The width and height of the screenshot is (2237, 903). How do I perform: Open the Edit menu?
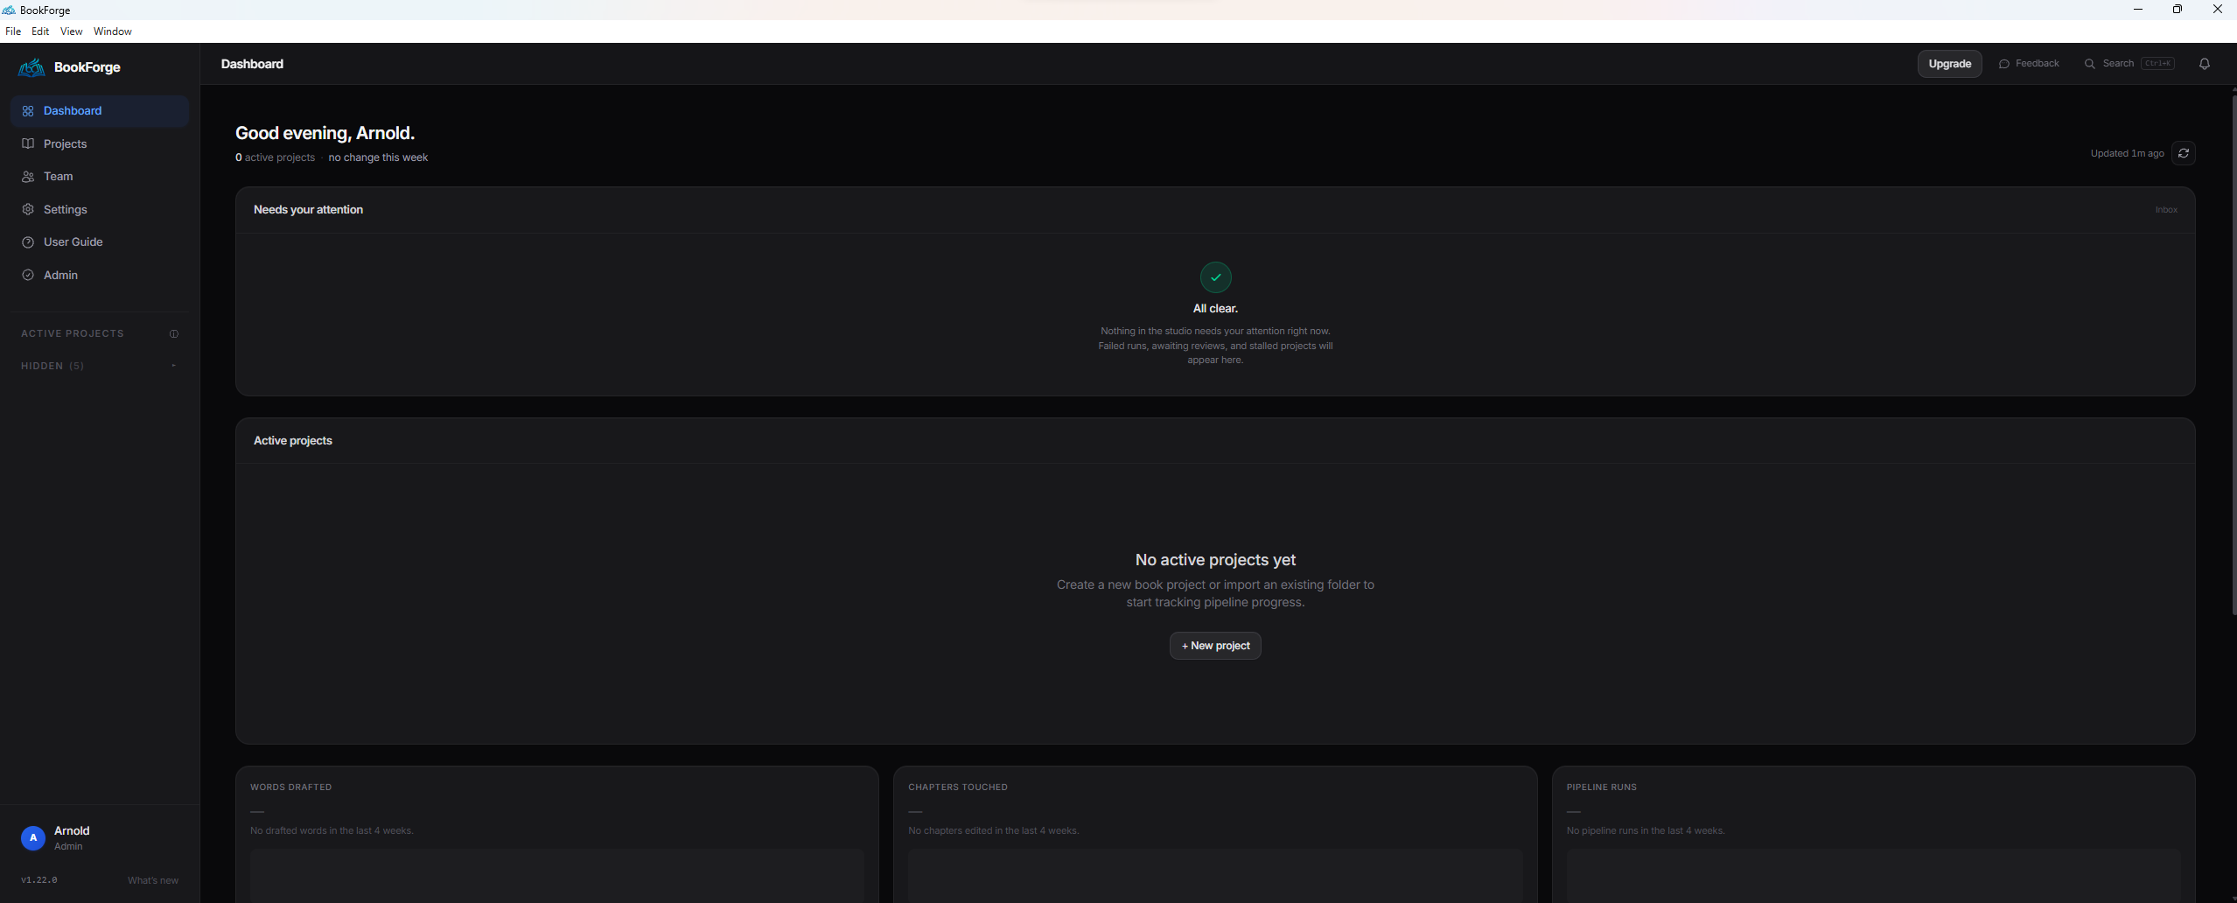point(40,31)
